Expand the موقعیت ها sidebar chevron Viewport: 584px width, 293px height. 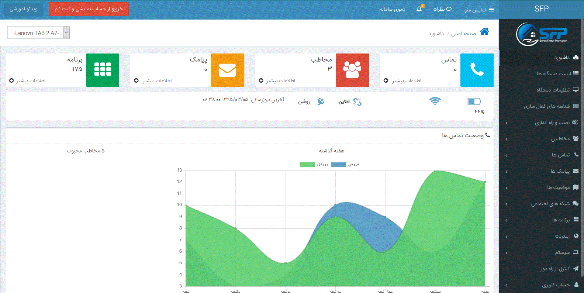(x=507, y=188)
